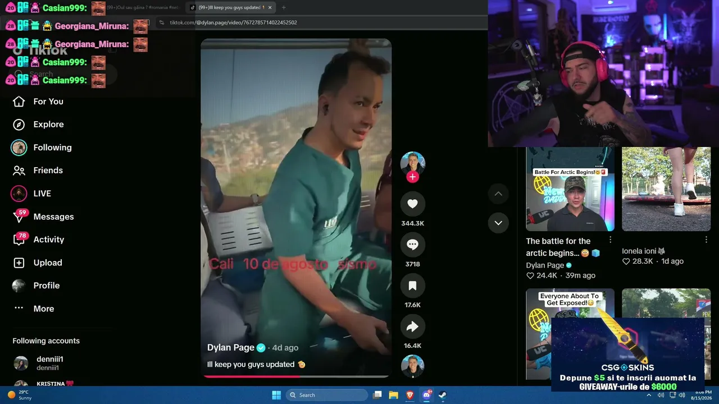Pause the main Dylan Page video

pos(296,208)
